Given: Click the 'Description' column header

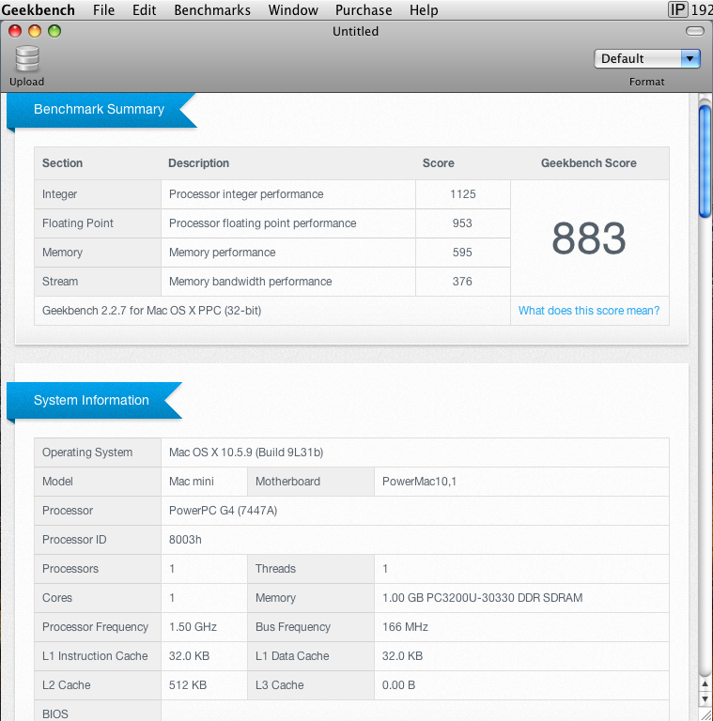Looking at the screenshot, I should [x=199, y=163].
